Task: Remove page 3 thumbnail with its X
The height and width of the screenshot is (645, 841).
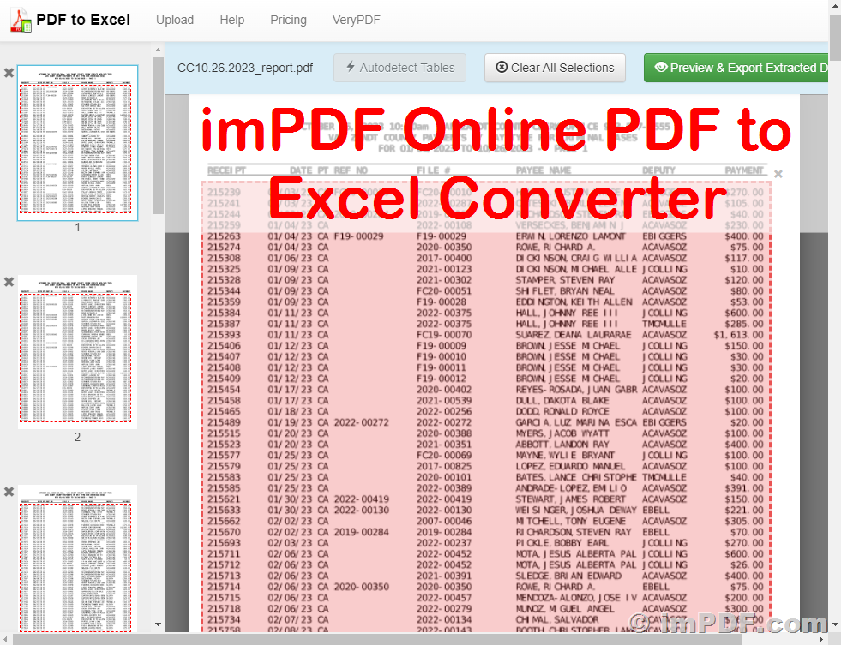Action: tap(9, 492)
